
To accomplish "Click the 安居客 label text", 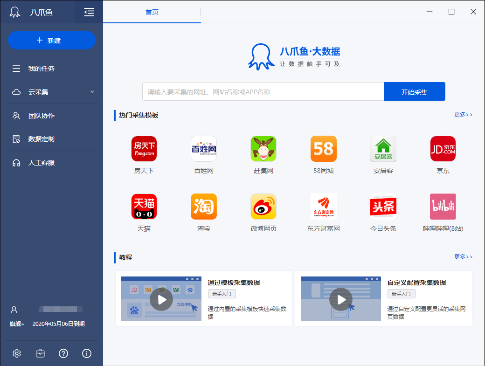I will pyautogui.click(x=383, y=171).
